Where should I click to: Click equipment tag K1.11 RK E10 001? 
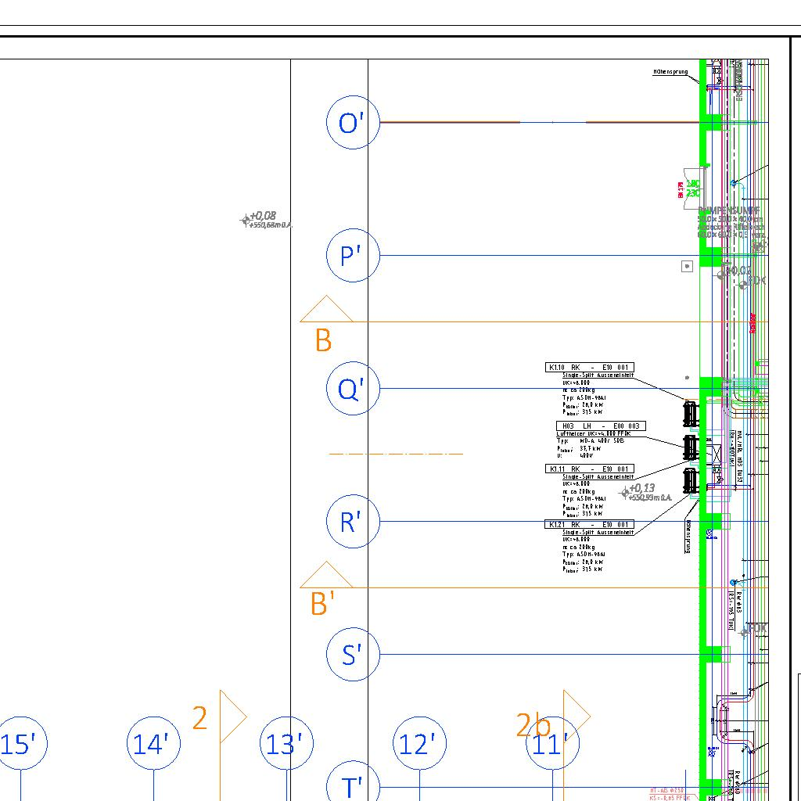pos(590,469)
